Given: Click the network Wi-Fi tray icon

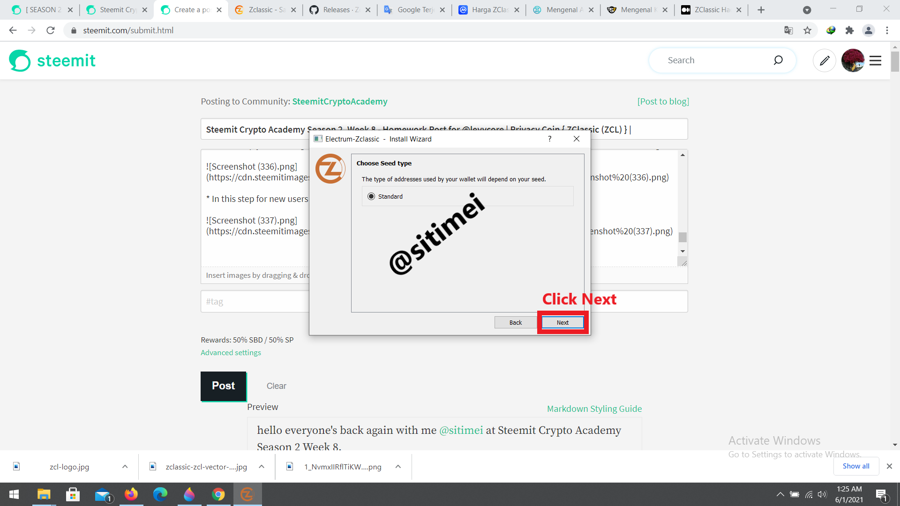Looking at the screenshot, I should tap(809, 494).
